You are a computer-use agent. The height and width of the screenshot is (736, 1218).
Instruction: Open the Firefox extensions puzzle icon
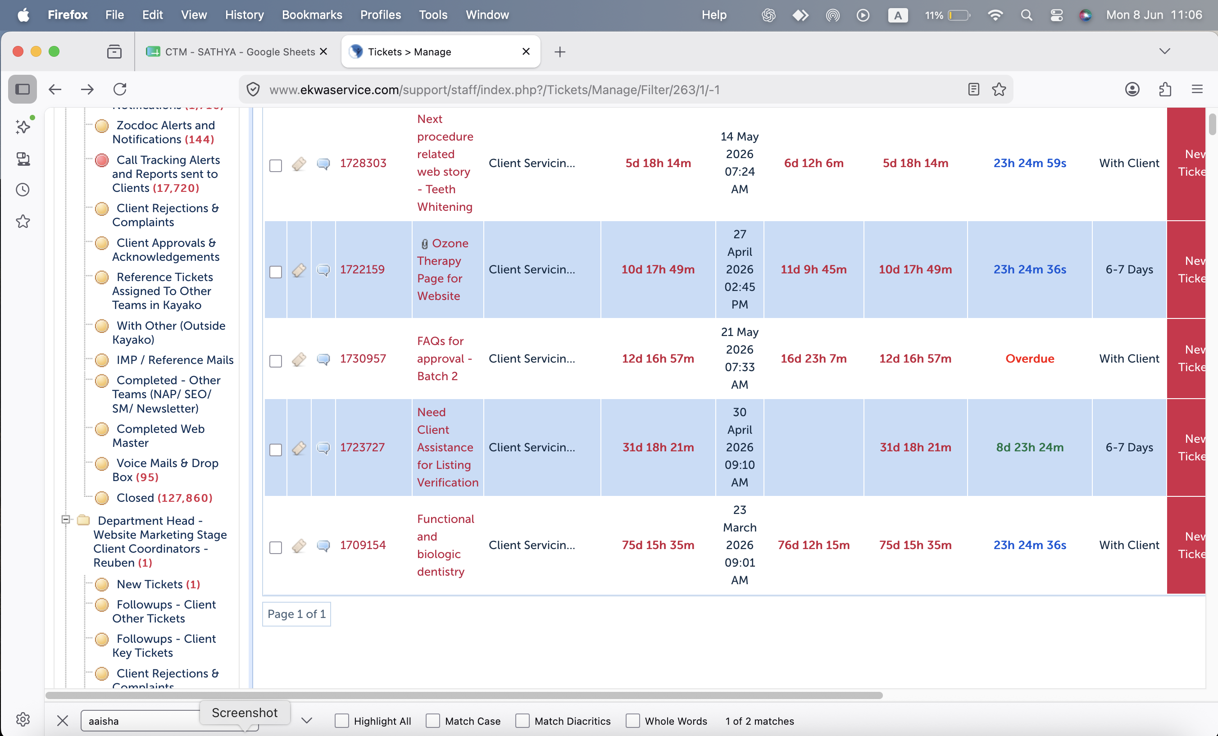pyautogui.click(x=1164, y=90)
